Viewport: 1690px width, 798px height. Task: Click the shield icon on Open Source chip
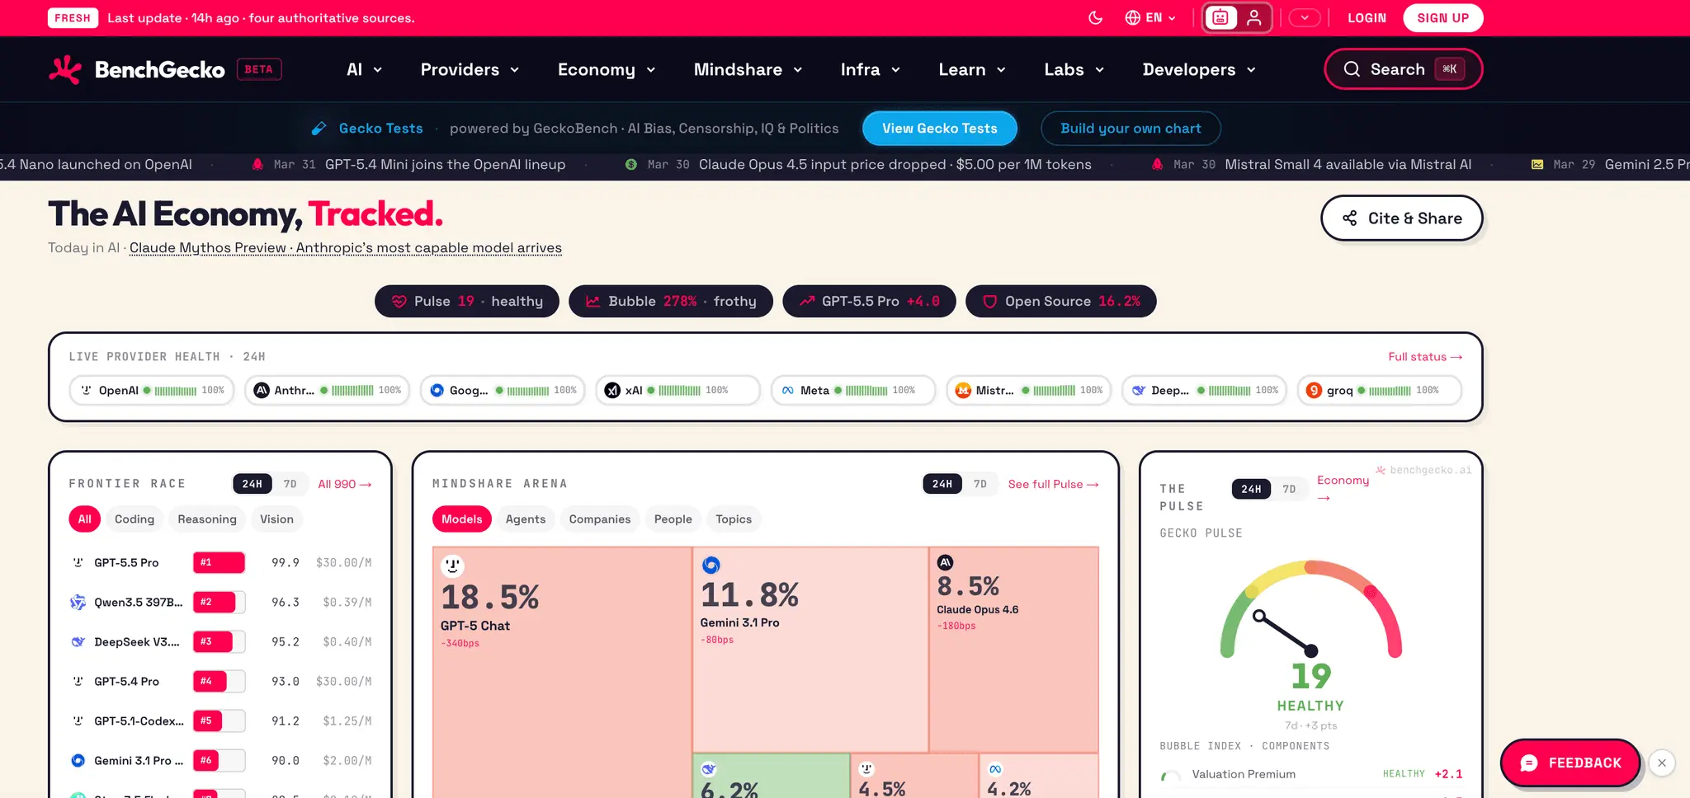[990, 302]
